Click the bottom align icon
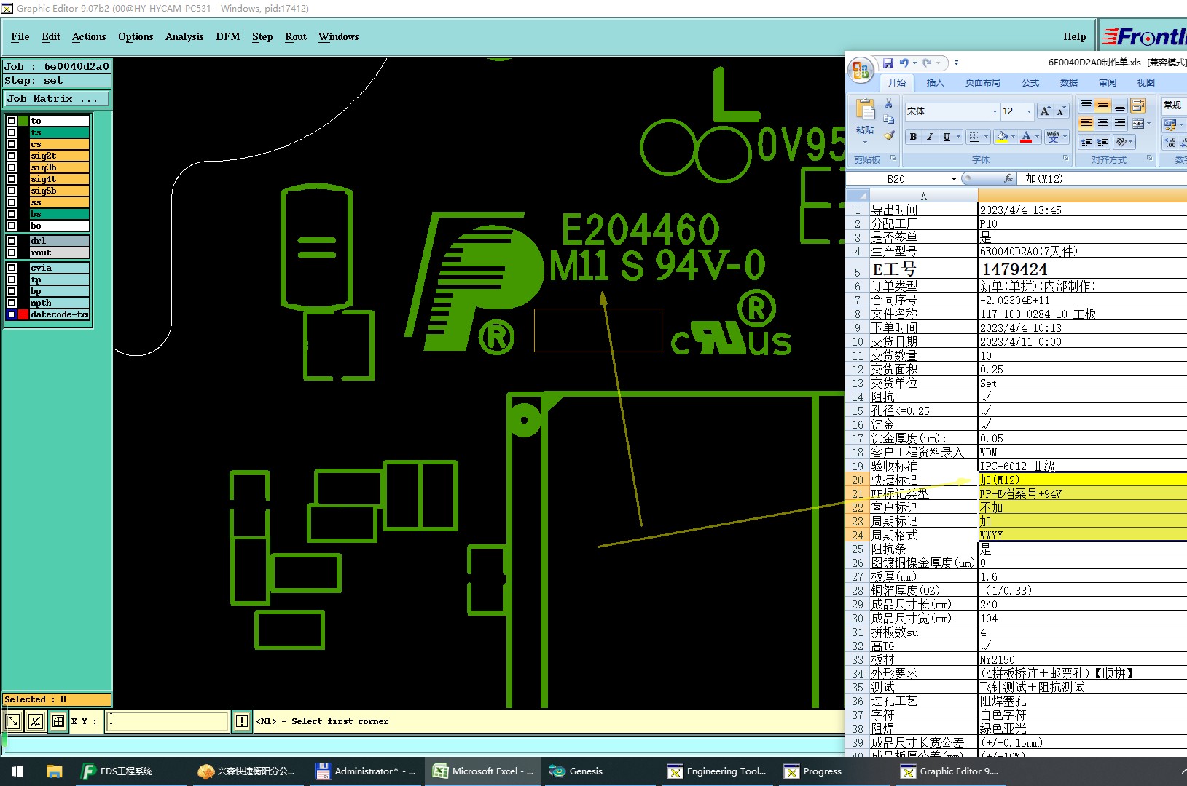Screen dimensions: 1187x786 tap(1119, 106)
